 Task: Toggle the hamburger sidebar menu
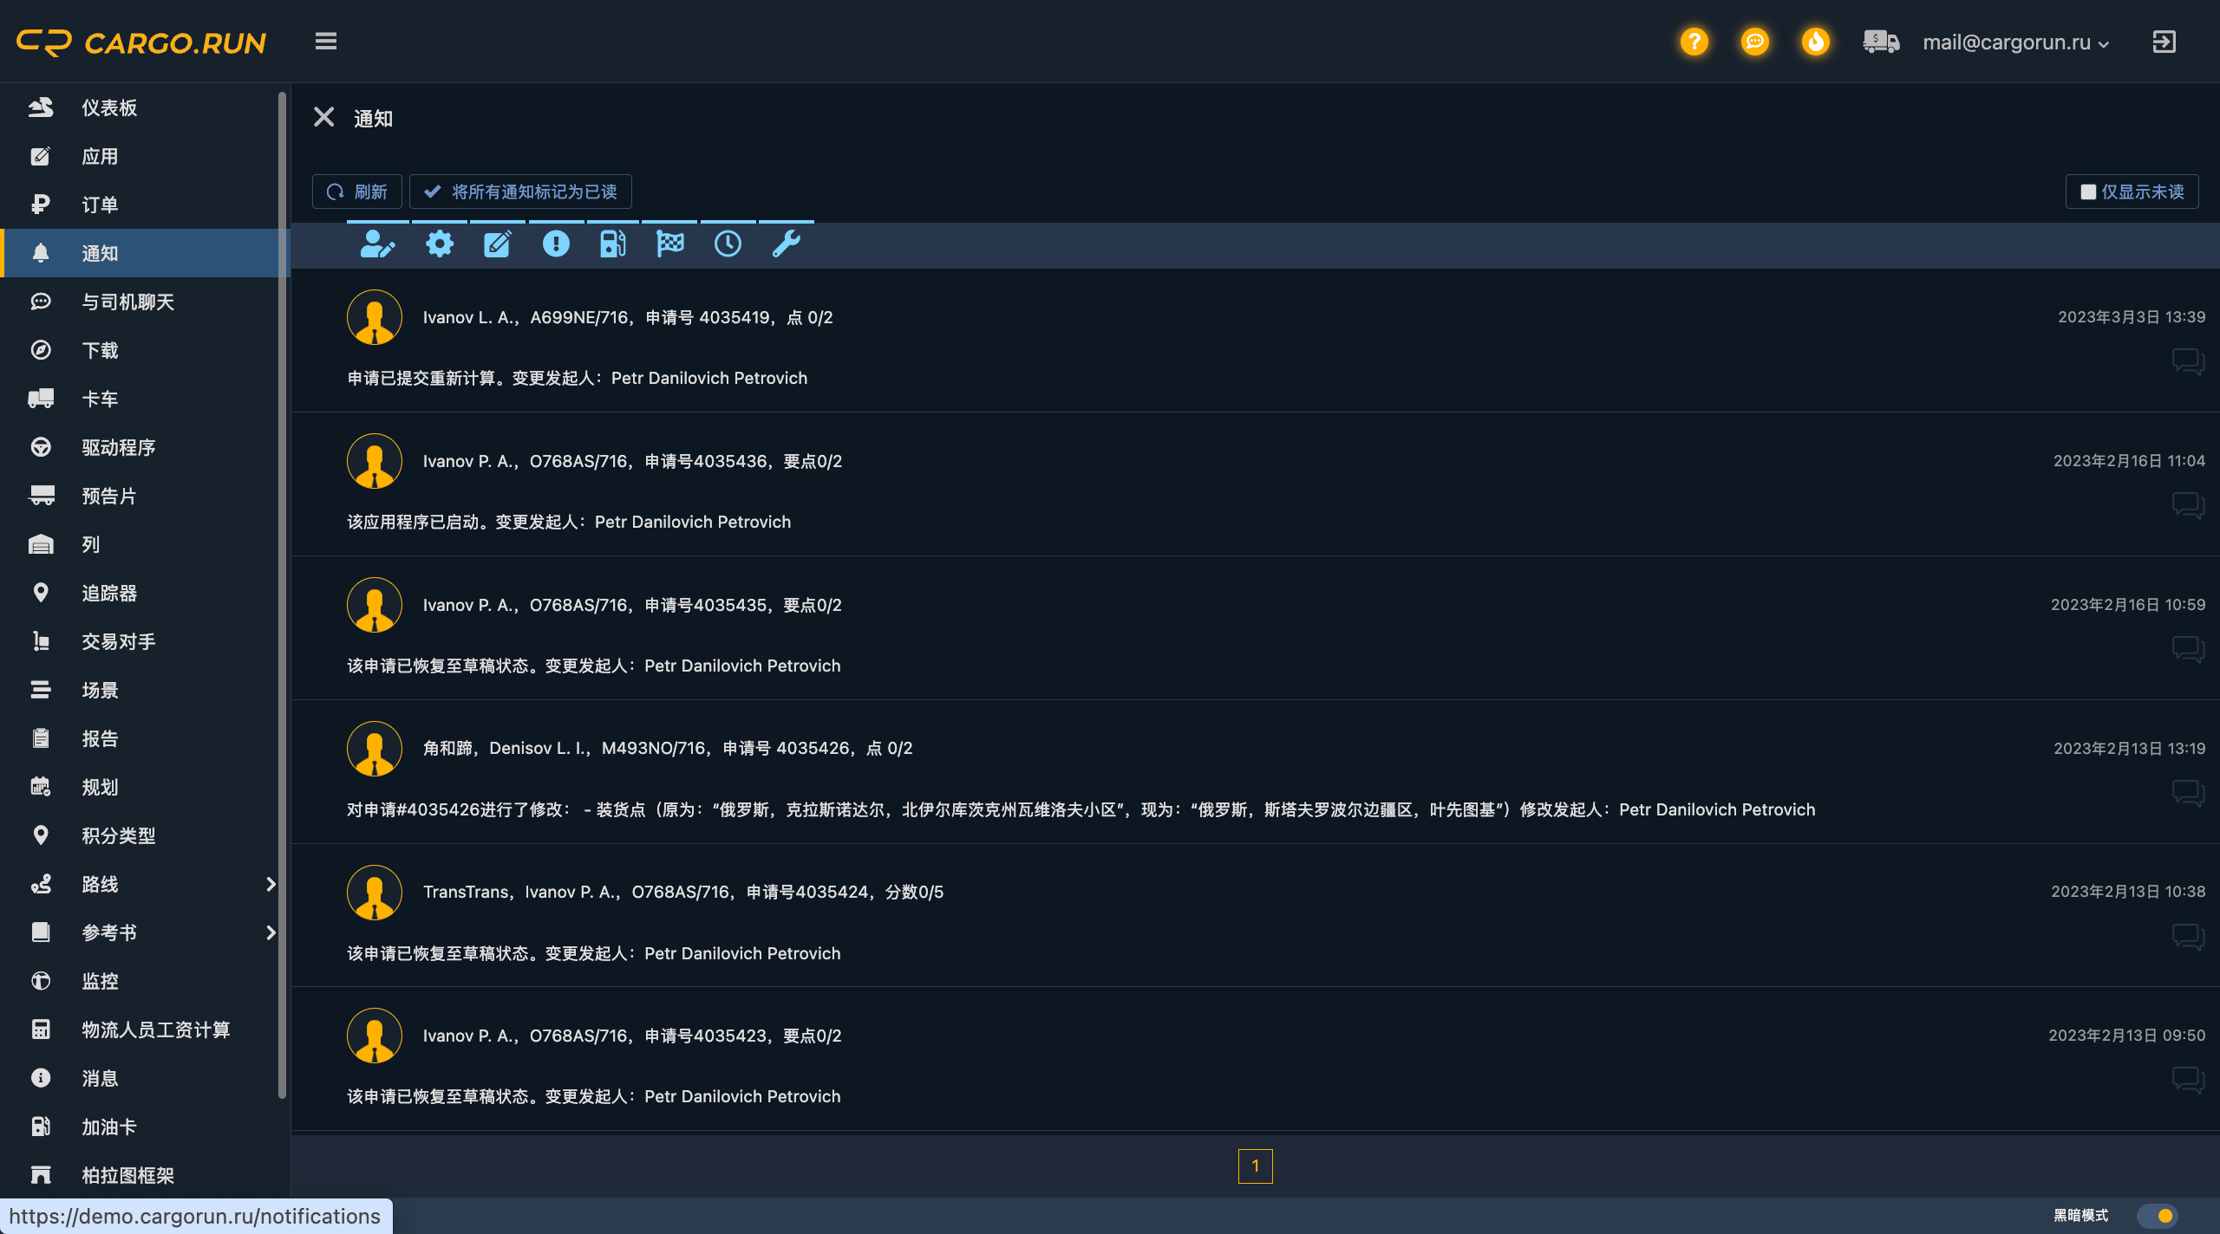326,42
